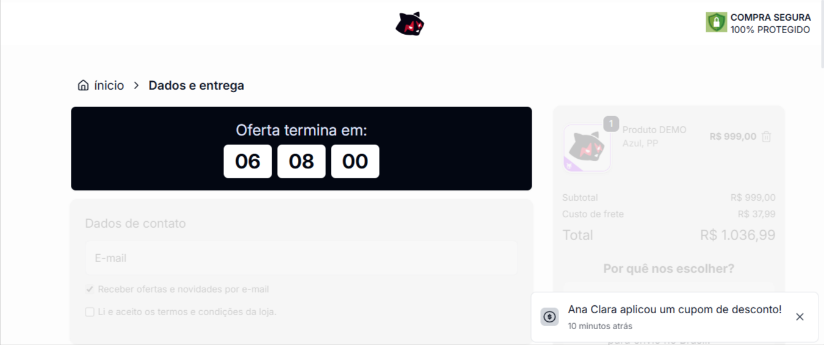
Task: Focus the E-mail input field
Action: pos(301,258)
